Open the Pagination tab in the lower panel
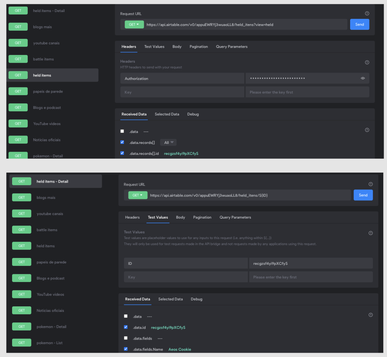 coord(202,217)
